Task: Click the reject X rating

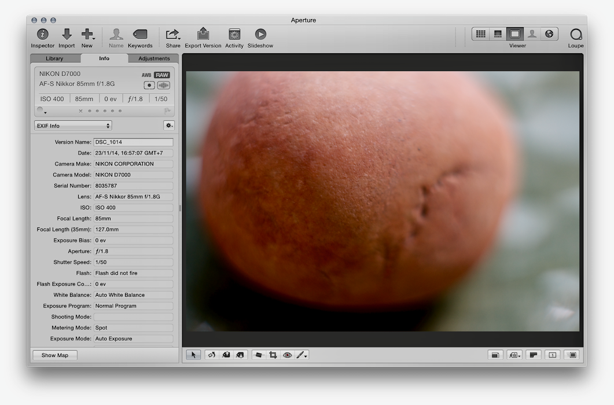Action: pos(80,111)
